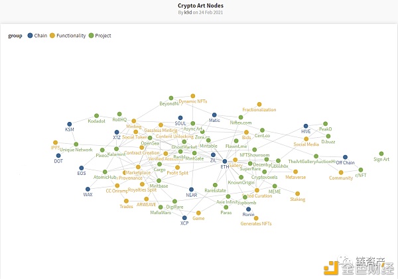The width and height of the screenshot is (398, 279).
Task: Click the XCP chain node
Action: click(x=185, y=218)
